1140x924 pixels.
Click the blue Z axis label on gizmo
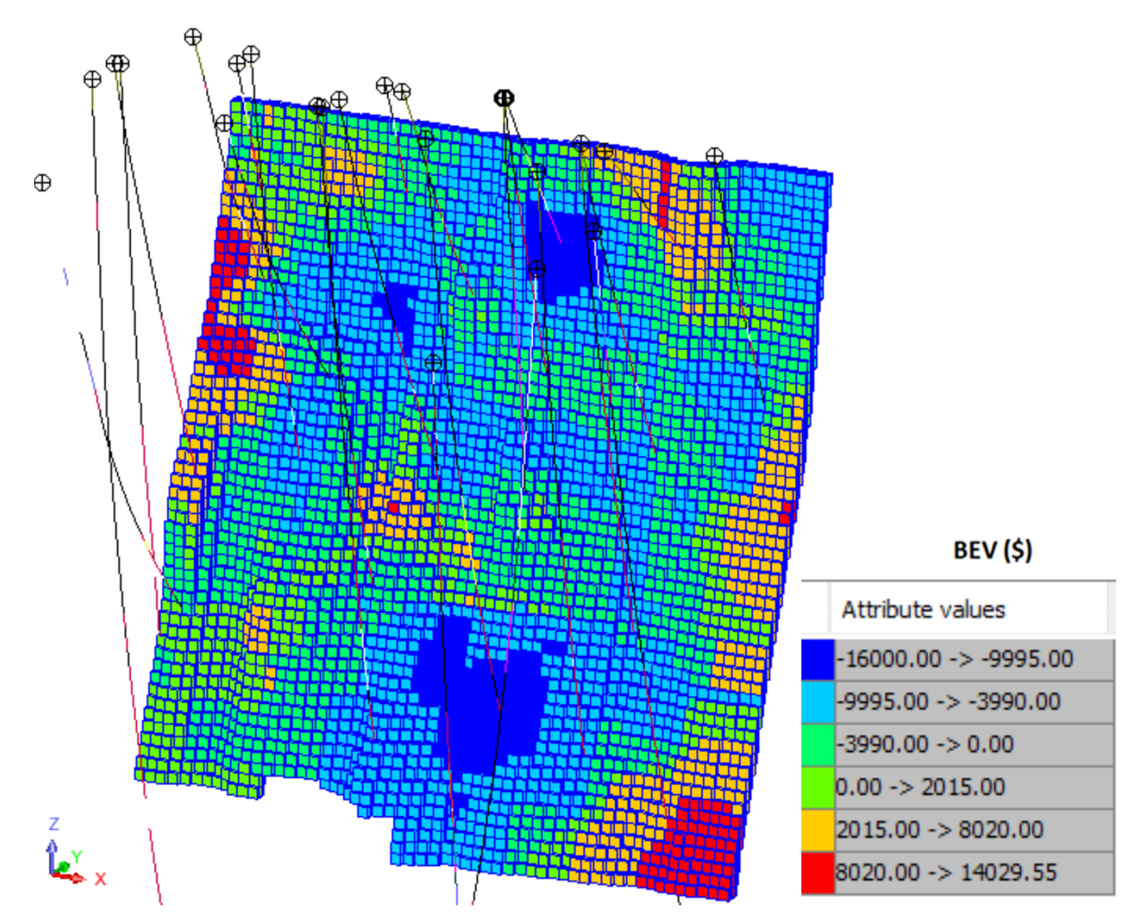(x=54, y=825)
